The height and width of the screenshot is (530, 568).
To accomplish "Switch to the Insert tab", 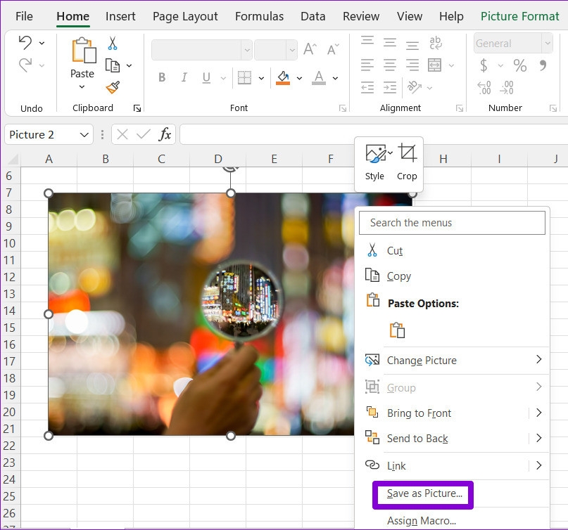I will point(120,16).
